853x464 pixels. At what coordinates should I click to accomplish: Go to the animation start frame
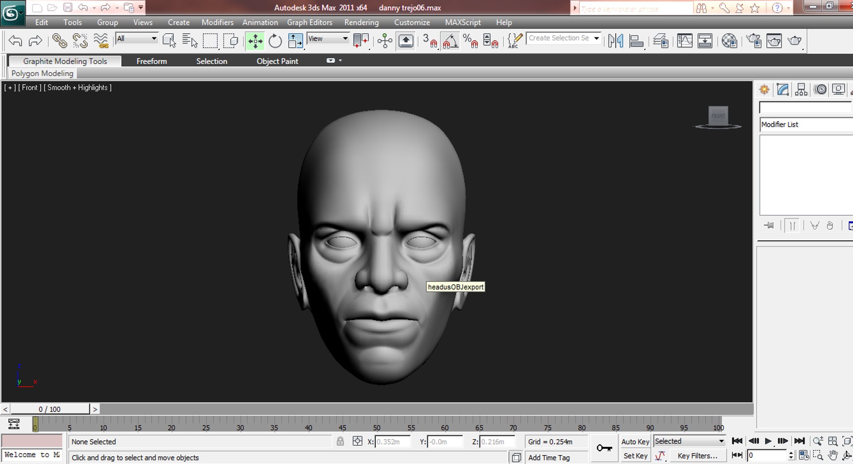coord(737,441)
